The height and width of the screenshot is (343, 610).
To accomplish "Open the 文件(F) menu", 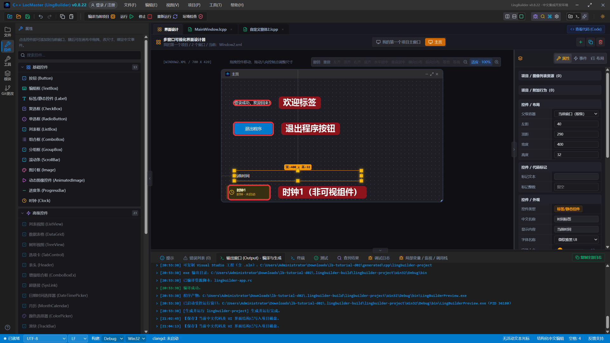I will click(x=130, y=5).
